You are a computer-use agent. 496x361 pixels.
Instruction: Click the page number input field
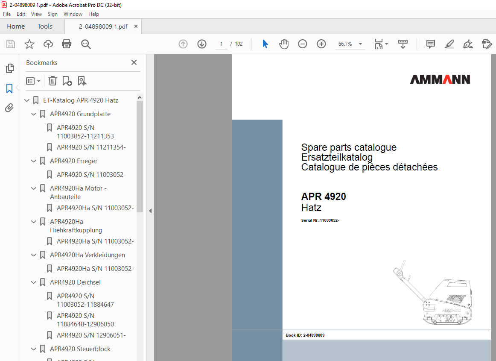coord(222,44)
